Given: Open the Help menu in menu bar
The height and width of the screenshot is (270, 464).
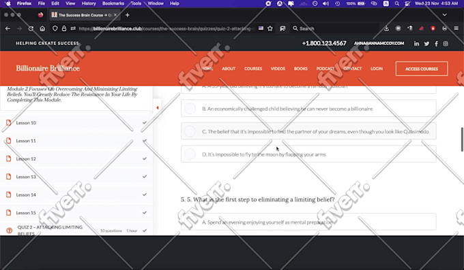Looking at the screenshot, I should pyautogui.click(x=174, y=3).
